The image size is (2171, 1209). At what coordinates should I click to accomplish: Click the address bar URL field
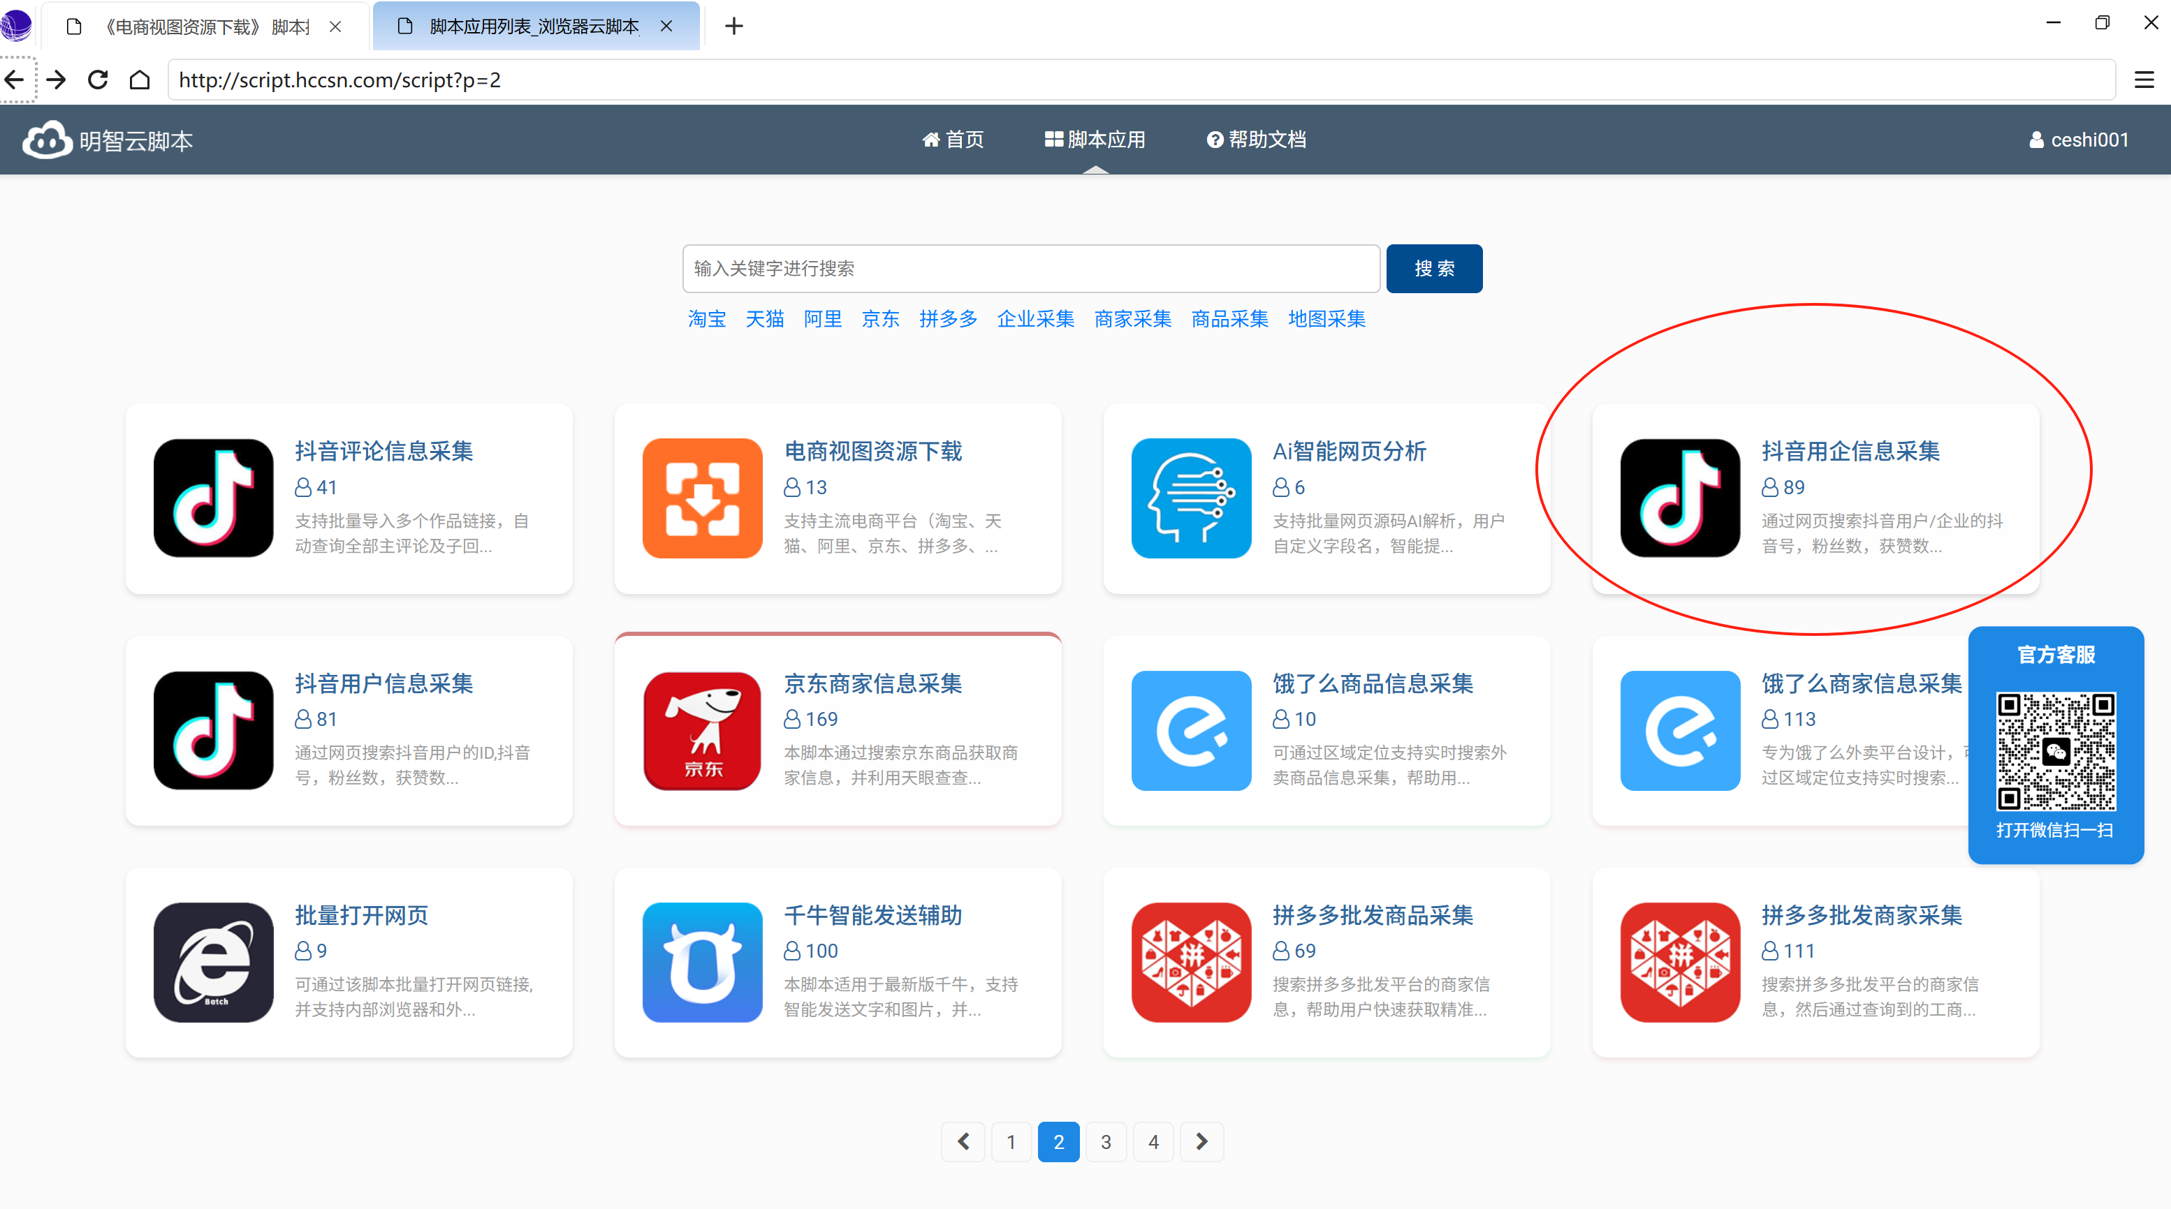tap(1141, 80)
